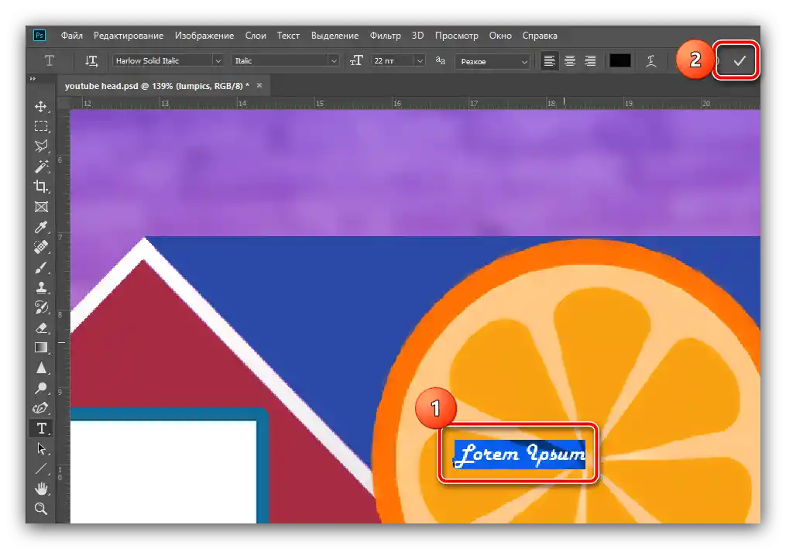Open the Harlow Solid Italic font dropdown
The height and width of the screenshot is (549, 786).
[x=218, y=60]
